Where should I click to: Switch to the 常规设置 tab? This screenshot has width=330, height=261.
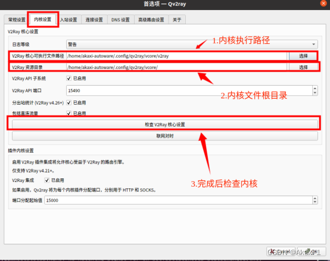click(x=16, y=20)
